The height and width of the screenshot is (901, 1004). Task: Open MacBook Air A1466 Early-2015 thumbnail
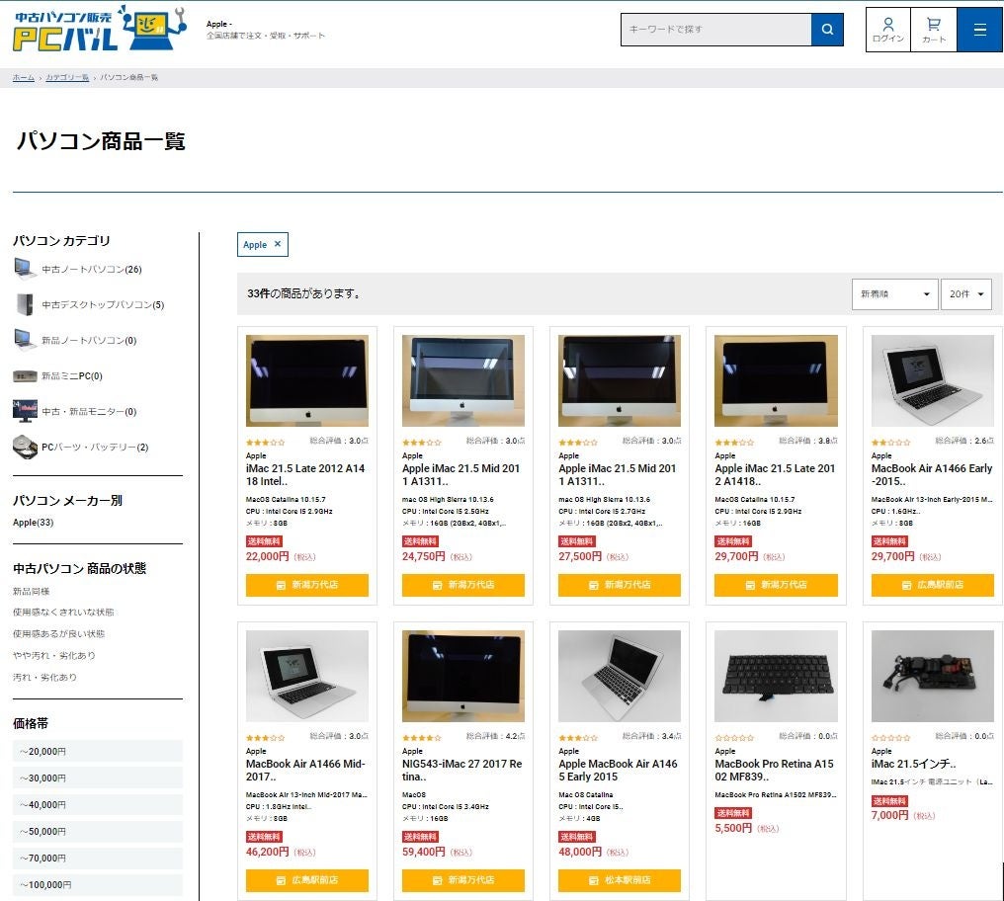pos(932,380)
